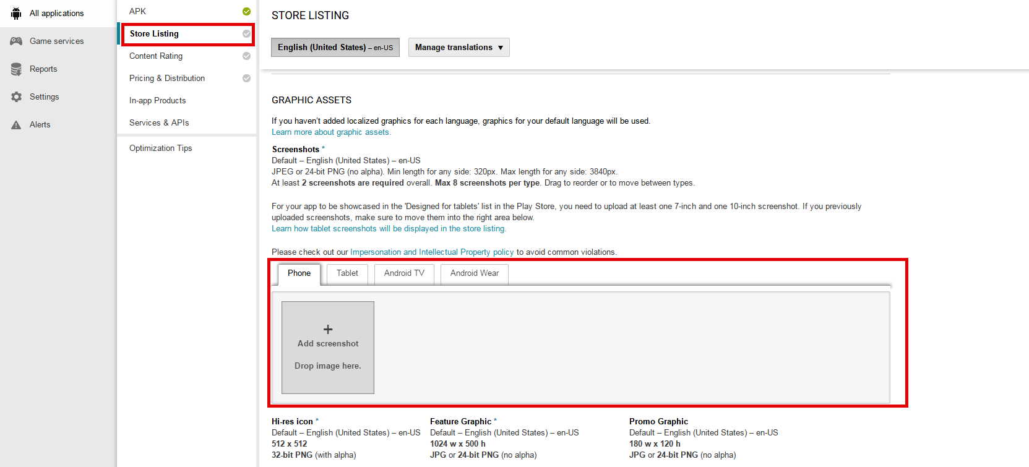Viewport: 1029px width, 467px height.
Task: Click the gray checkmark beside Content Rating
Action: [246, 56]
